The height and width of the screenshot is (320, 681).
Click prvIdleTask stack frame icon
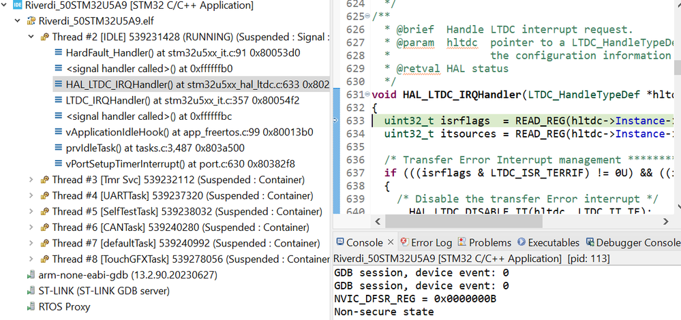(59, 148)
